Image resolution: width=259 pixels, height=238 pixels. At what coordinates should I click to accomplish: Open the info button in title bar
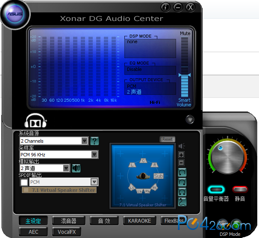coord(165,7)
